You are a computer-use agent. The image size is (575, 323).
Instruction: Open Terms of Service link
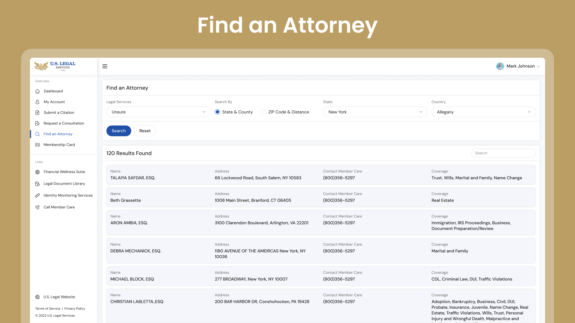coord(48,309)
